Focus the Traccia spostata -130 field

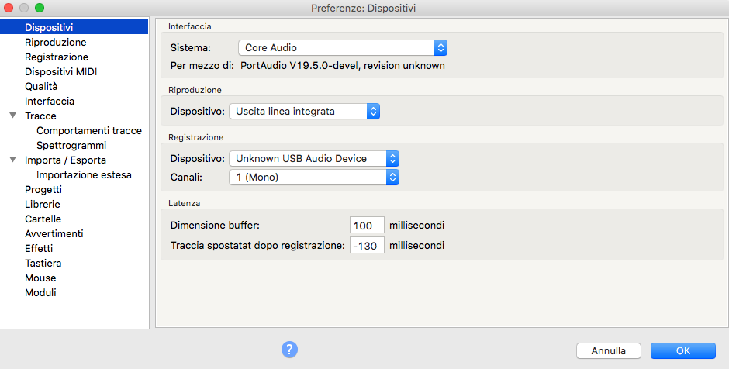point(367,246)
